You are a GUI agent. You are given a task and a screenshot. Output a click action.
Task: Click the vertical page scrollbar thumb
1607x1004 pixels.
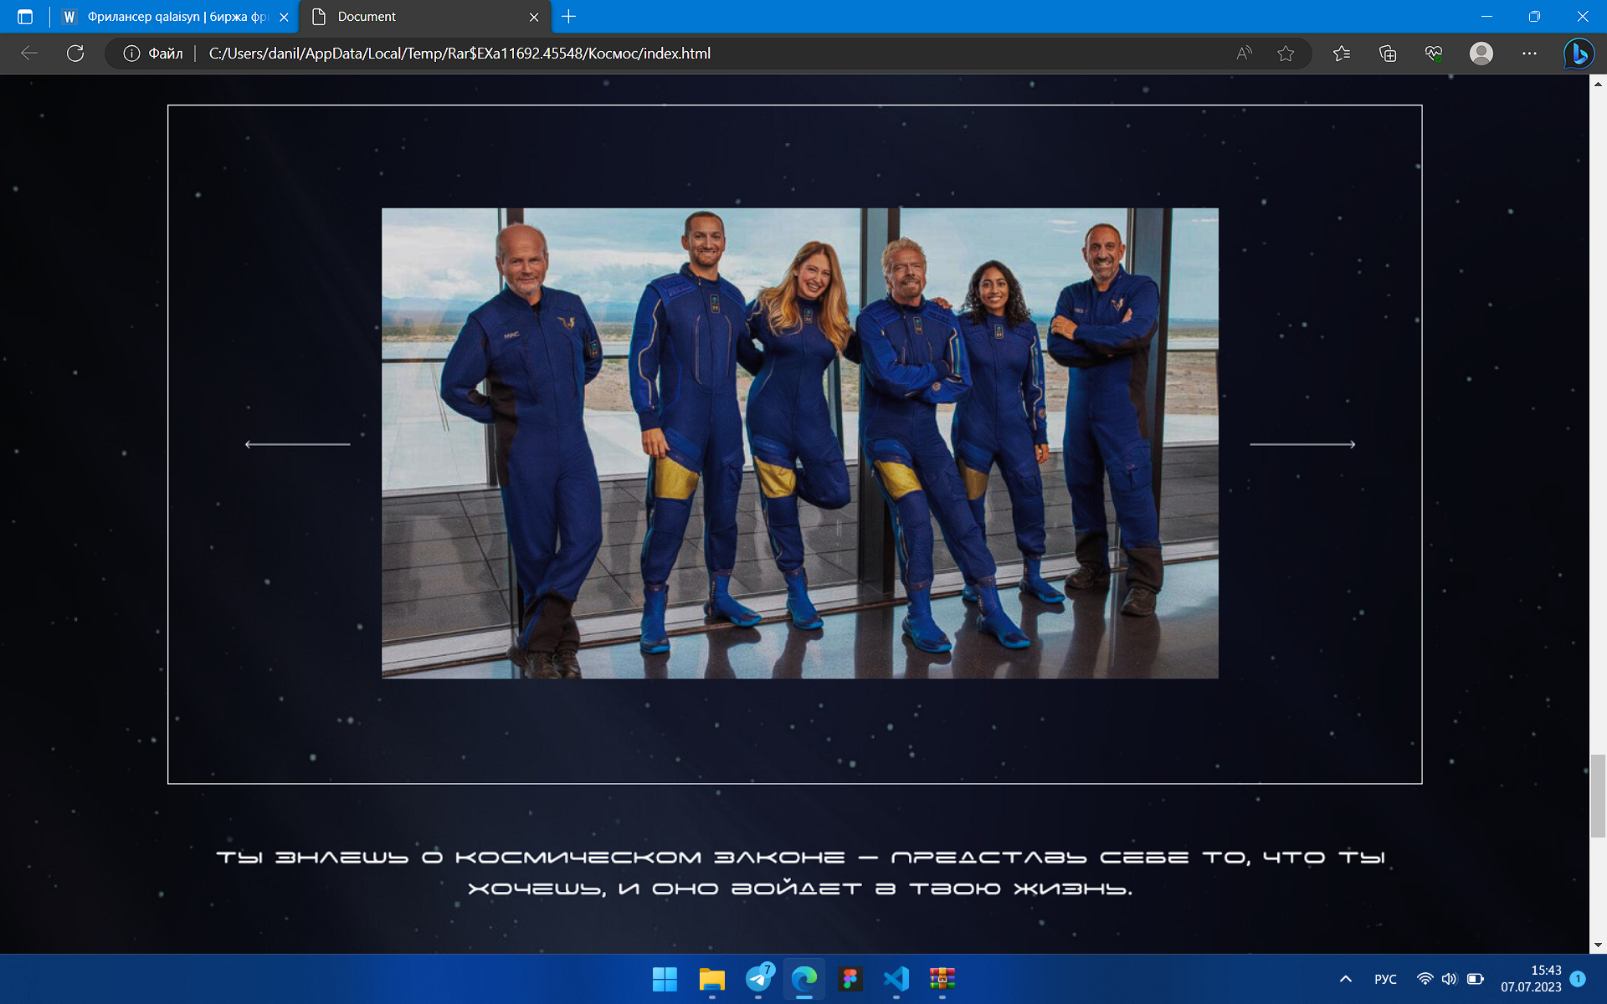[1598, 796]
